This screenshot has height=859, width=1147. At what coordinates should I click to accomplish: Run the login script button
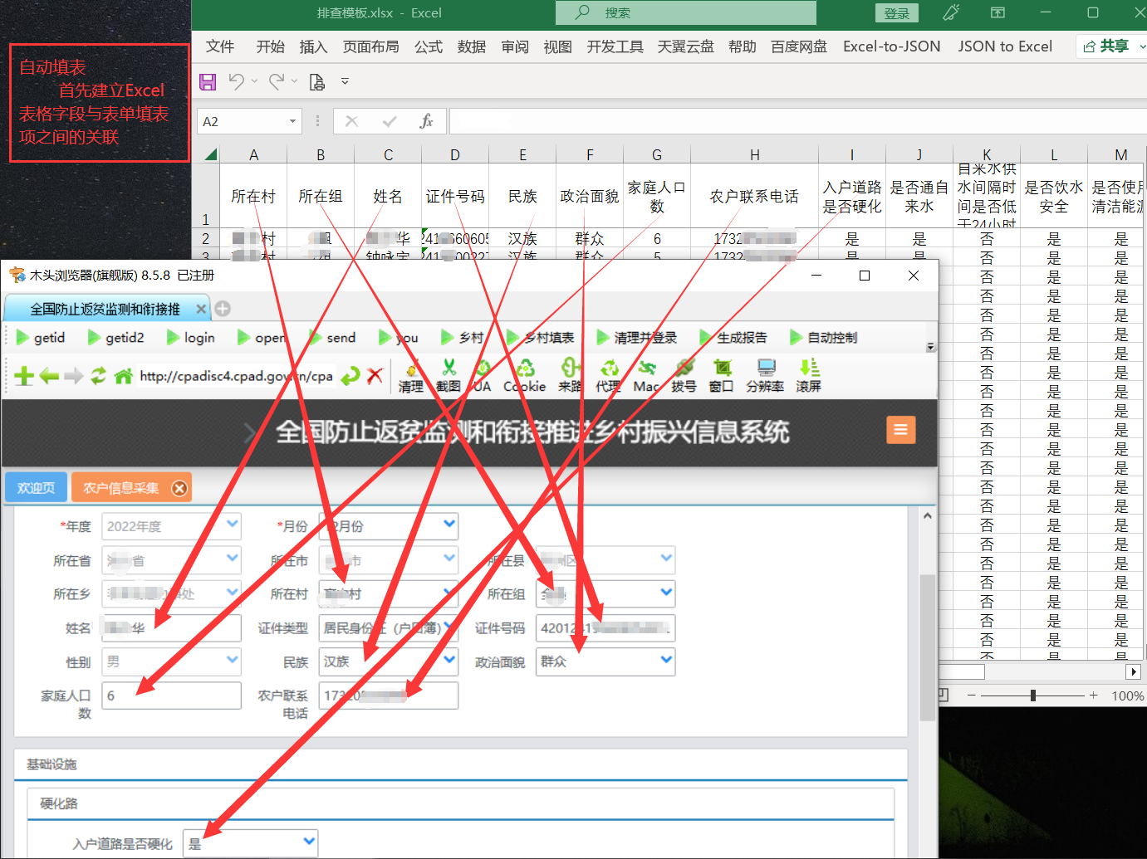click(190, 337)
